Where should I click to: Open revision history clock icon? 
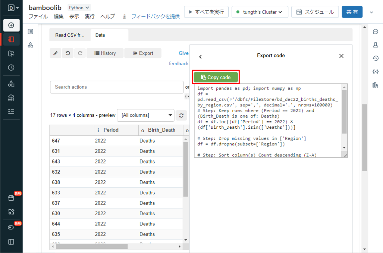[x=375, y=58]
